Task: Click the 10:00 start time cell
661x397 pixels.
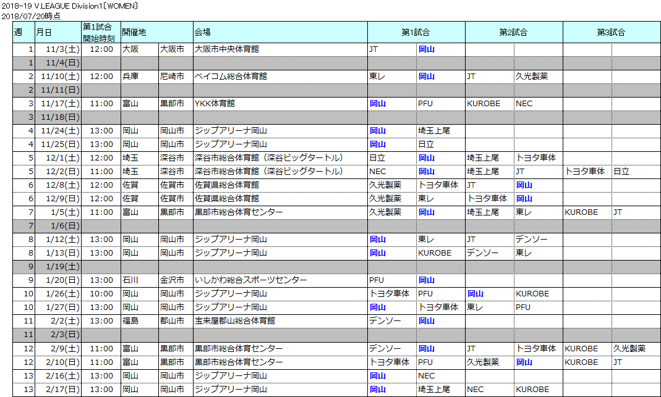Action: coord(101,294)
